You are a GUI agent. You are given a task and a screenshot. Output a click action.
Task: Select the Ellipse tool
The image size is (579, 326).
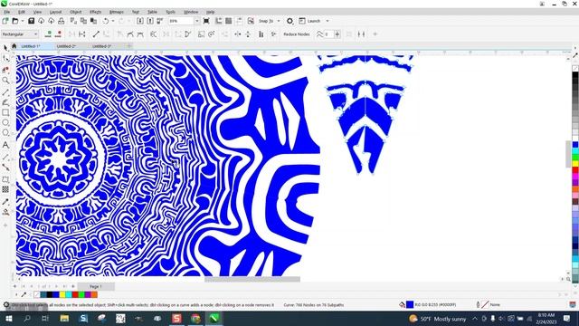tap(5, 122)
